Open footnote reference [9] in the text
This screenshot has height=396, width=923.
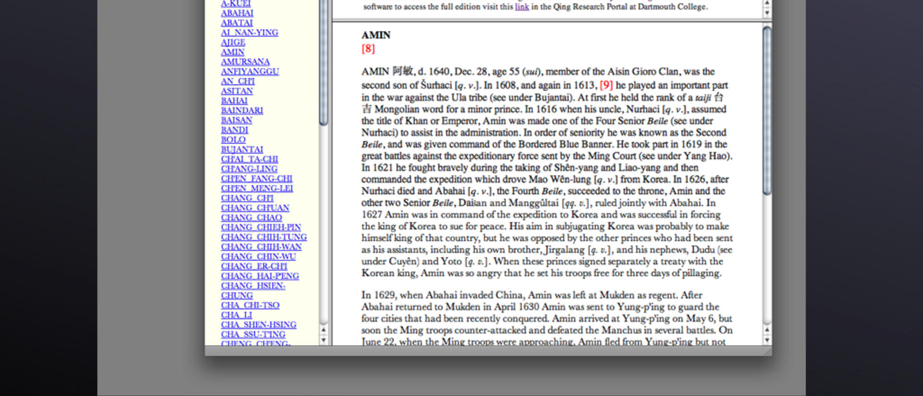point(606,85)
